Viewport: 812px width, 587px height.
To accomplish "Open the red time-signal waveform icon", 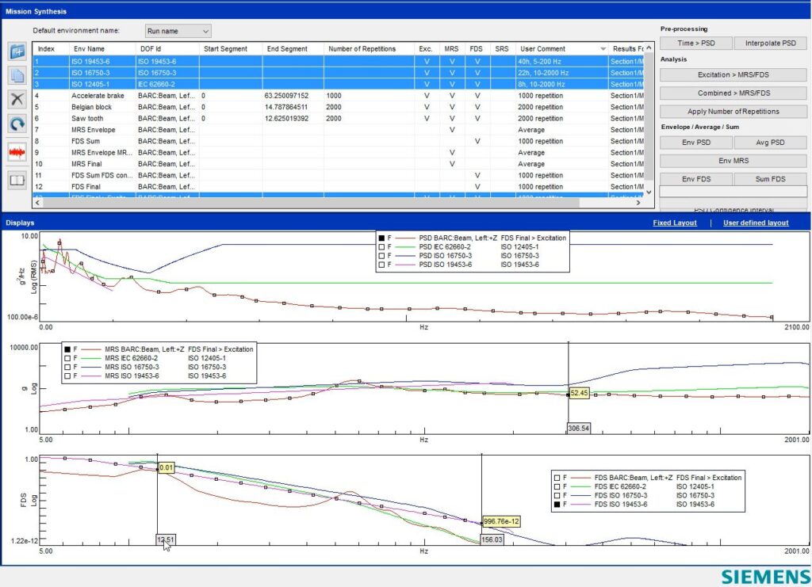I will click(x=16, y=152).
